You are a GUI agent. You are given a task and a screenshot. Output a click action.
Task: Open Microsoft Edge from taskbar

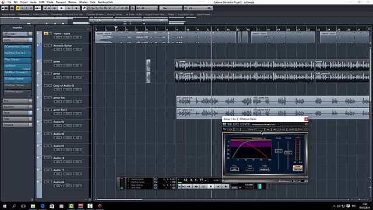pos(43,206)
